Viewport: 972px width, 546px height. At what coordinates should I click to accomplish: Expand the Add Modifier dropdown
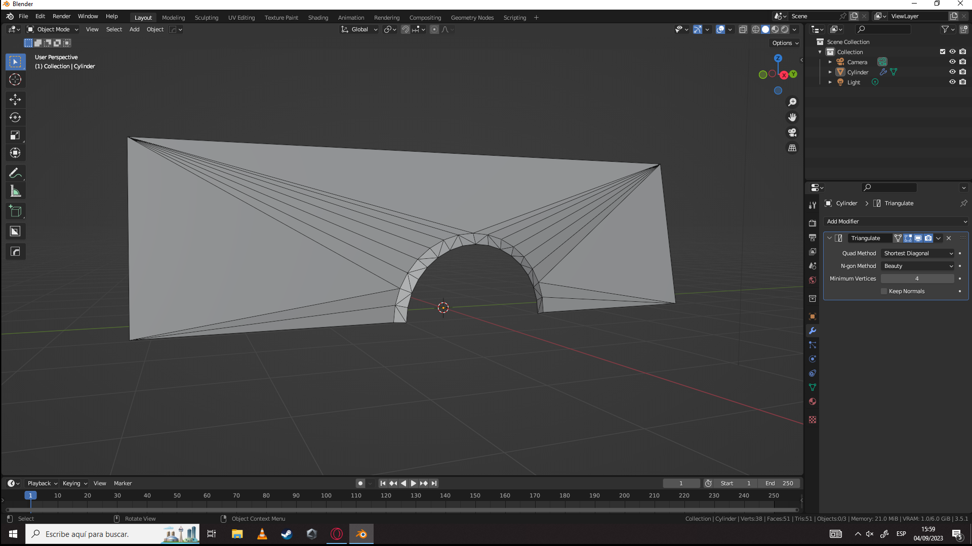pos(896,221)
